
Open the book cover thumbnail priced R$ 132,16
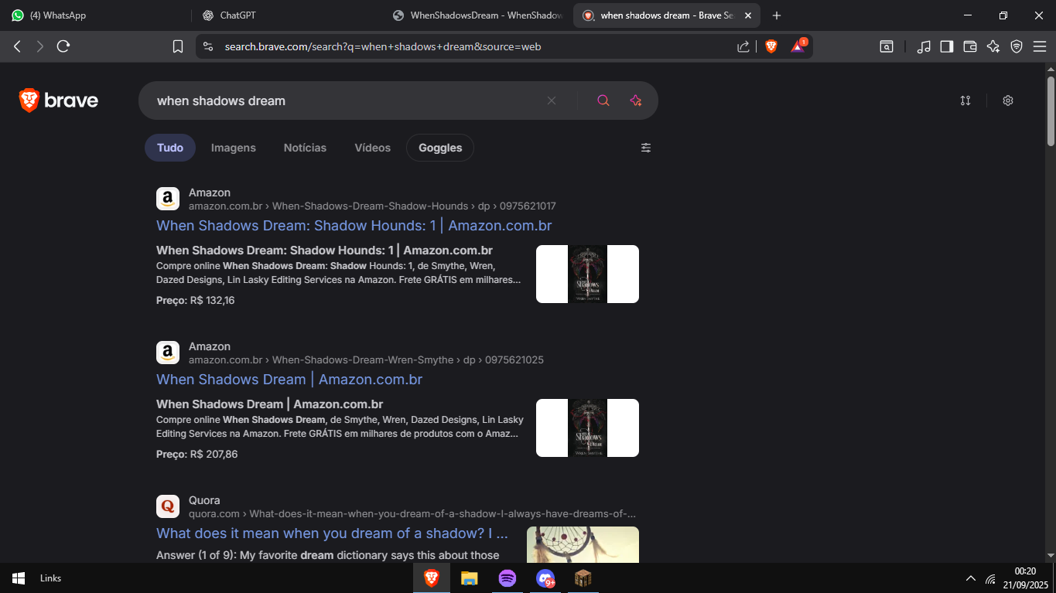pyautogui.click(x=587, y=274)
